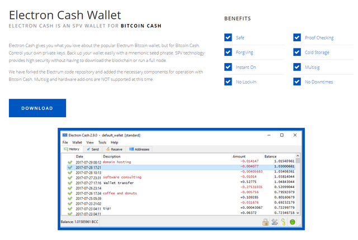358x240 pixels.
Task: Toggle the Multisig checkbox
Action: pos(297,67)
